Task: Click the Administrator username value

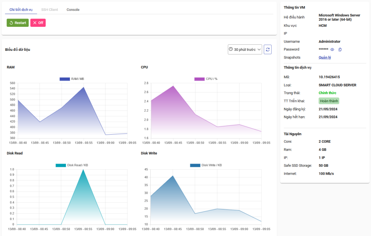Action: (329, 41)
